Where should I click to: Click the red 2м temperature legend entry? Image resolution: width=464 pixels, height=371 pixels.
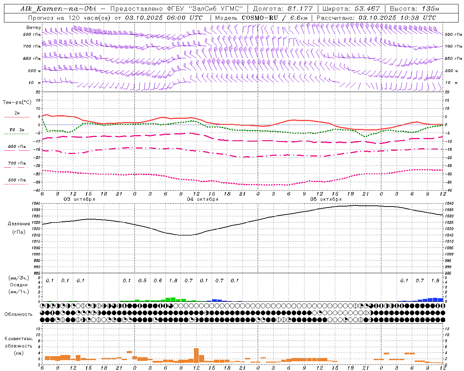tap(17, 113)
